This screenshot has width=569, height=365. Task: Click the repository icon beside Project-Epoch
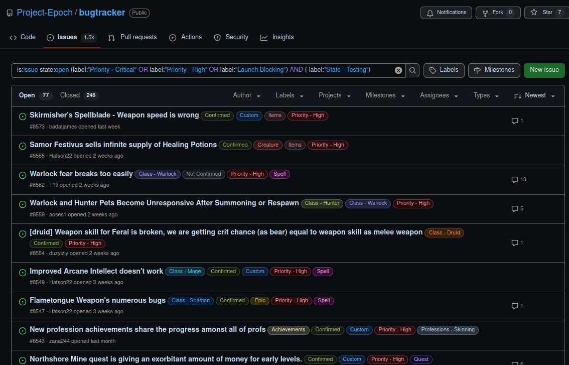(10, 13)
